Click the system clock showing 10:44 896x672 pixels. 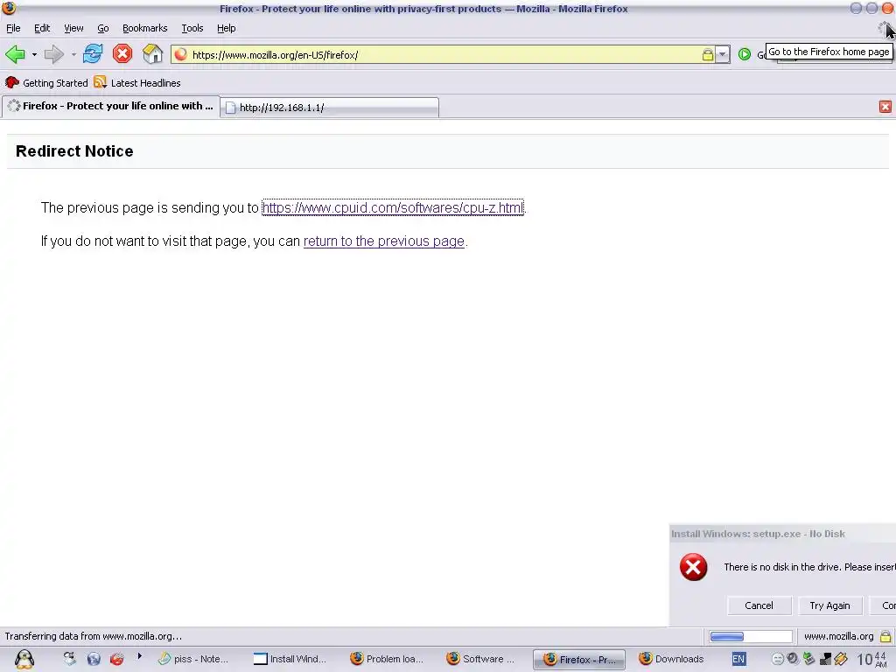pos(873,659)
